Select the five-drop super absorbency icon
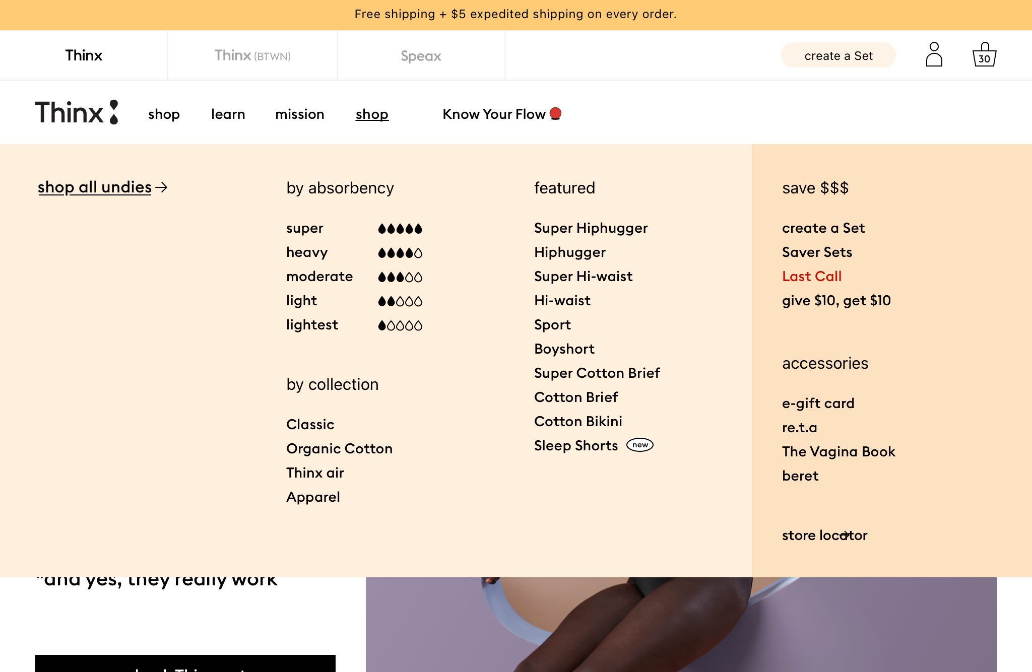 pyautogui.click(x=400, y=229)
